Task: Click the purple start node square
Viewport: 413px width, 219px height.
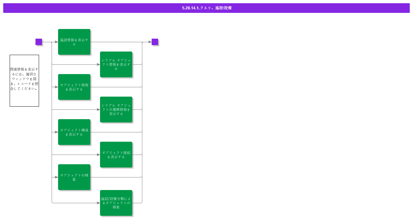Action: 39,42
